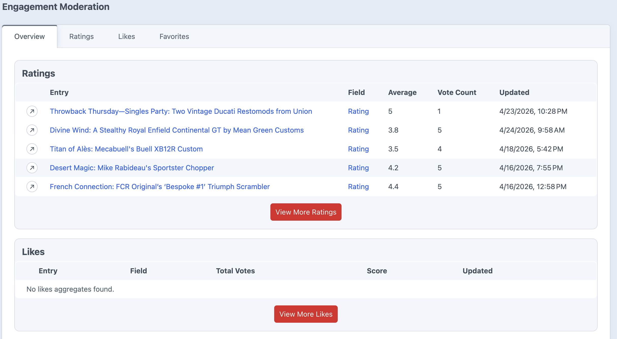
Task: Click vote count 1 in Throwback Thursday row
Action: click(x=439, y=111)
